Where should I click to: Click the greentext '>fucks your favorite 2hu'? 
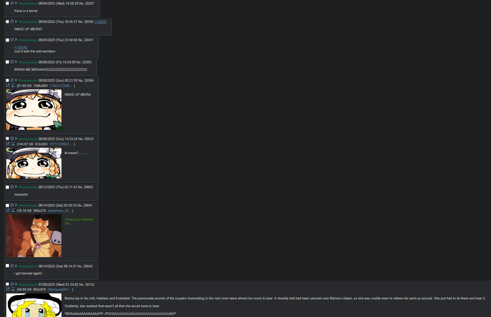point(79,221)
